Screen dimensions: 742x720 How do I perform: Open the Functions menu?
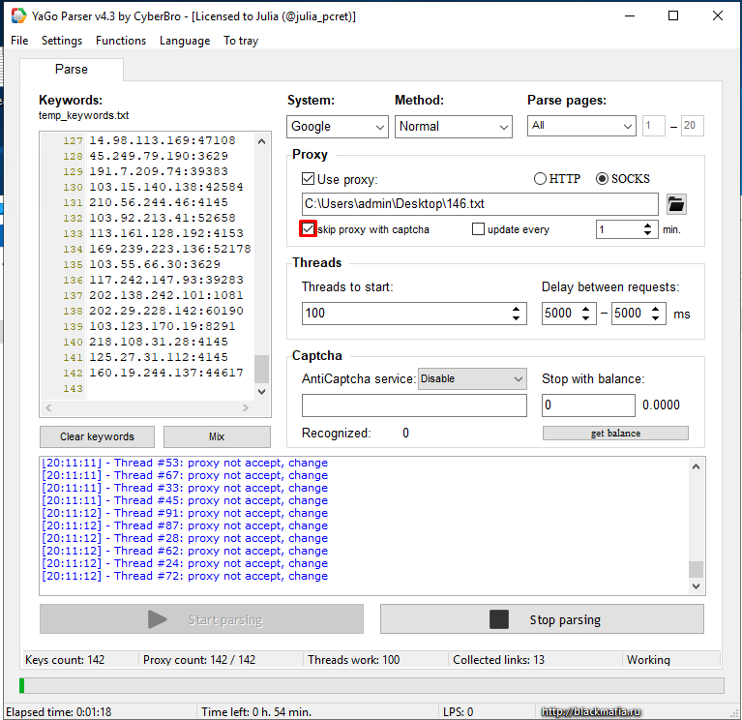121,41
